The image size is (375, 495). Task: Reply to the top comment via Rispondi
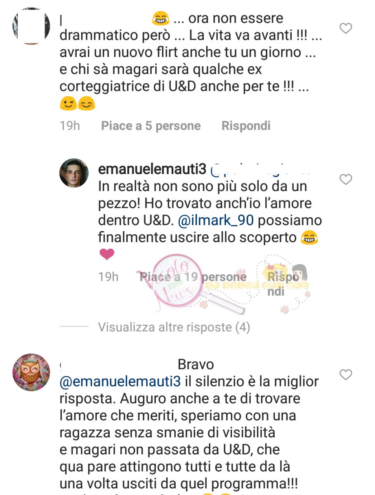pos(246,126)
